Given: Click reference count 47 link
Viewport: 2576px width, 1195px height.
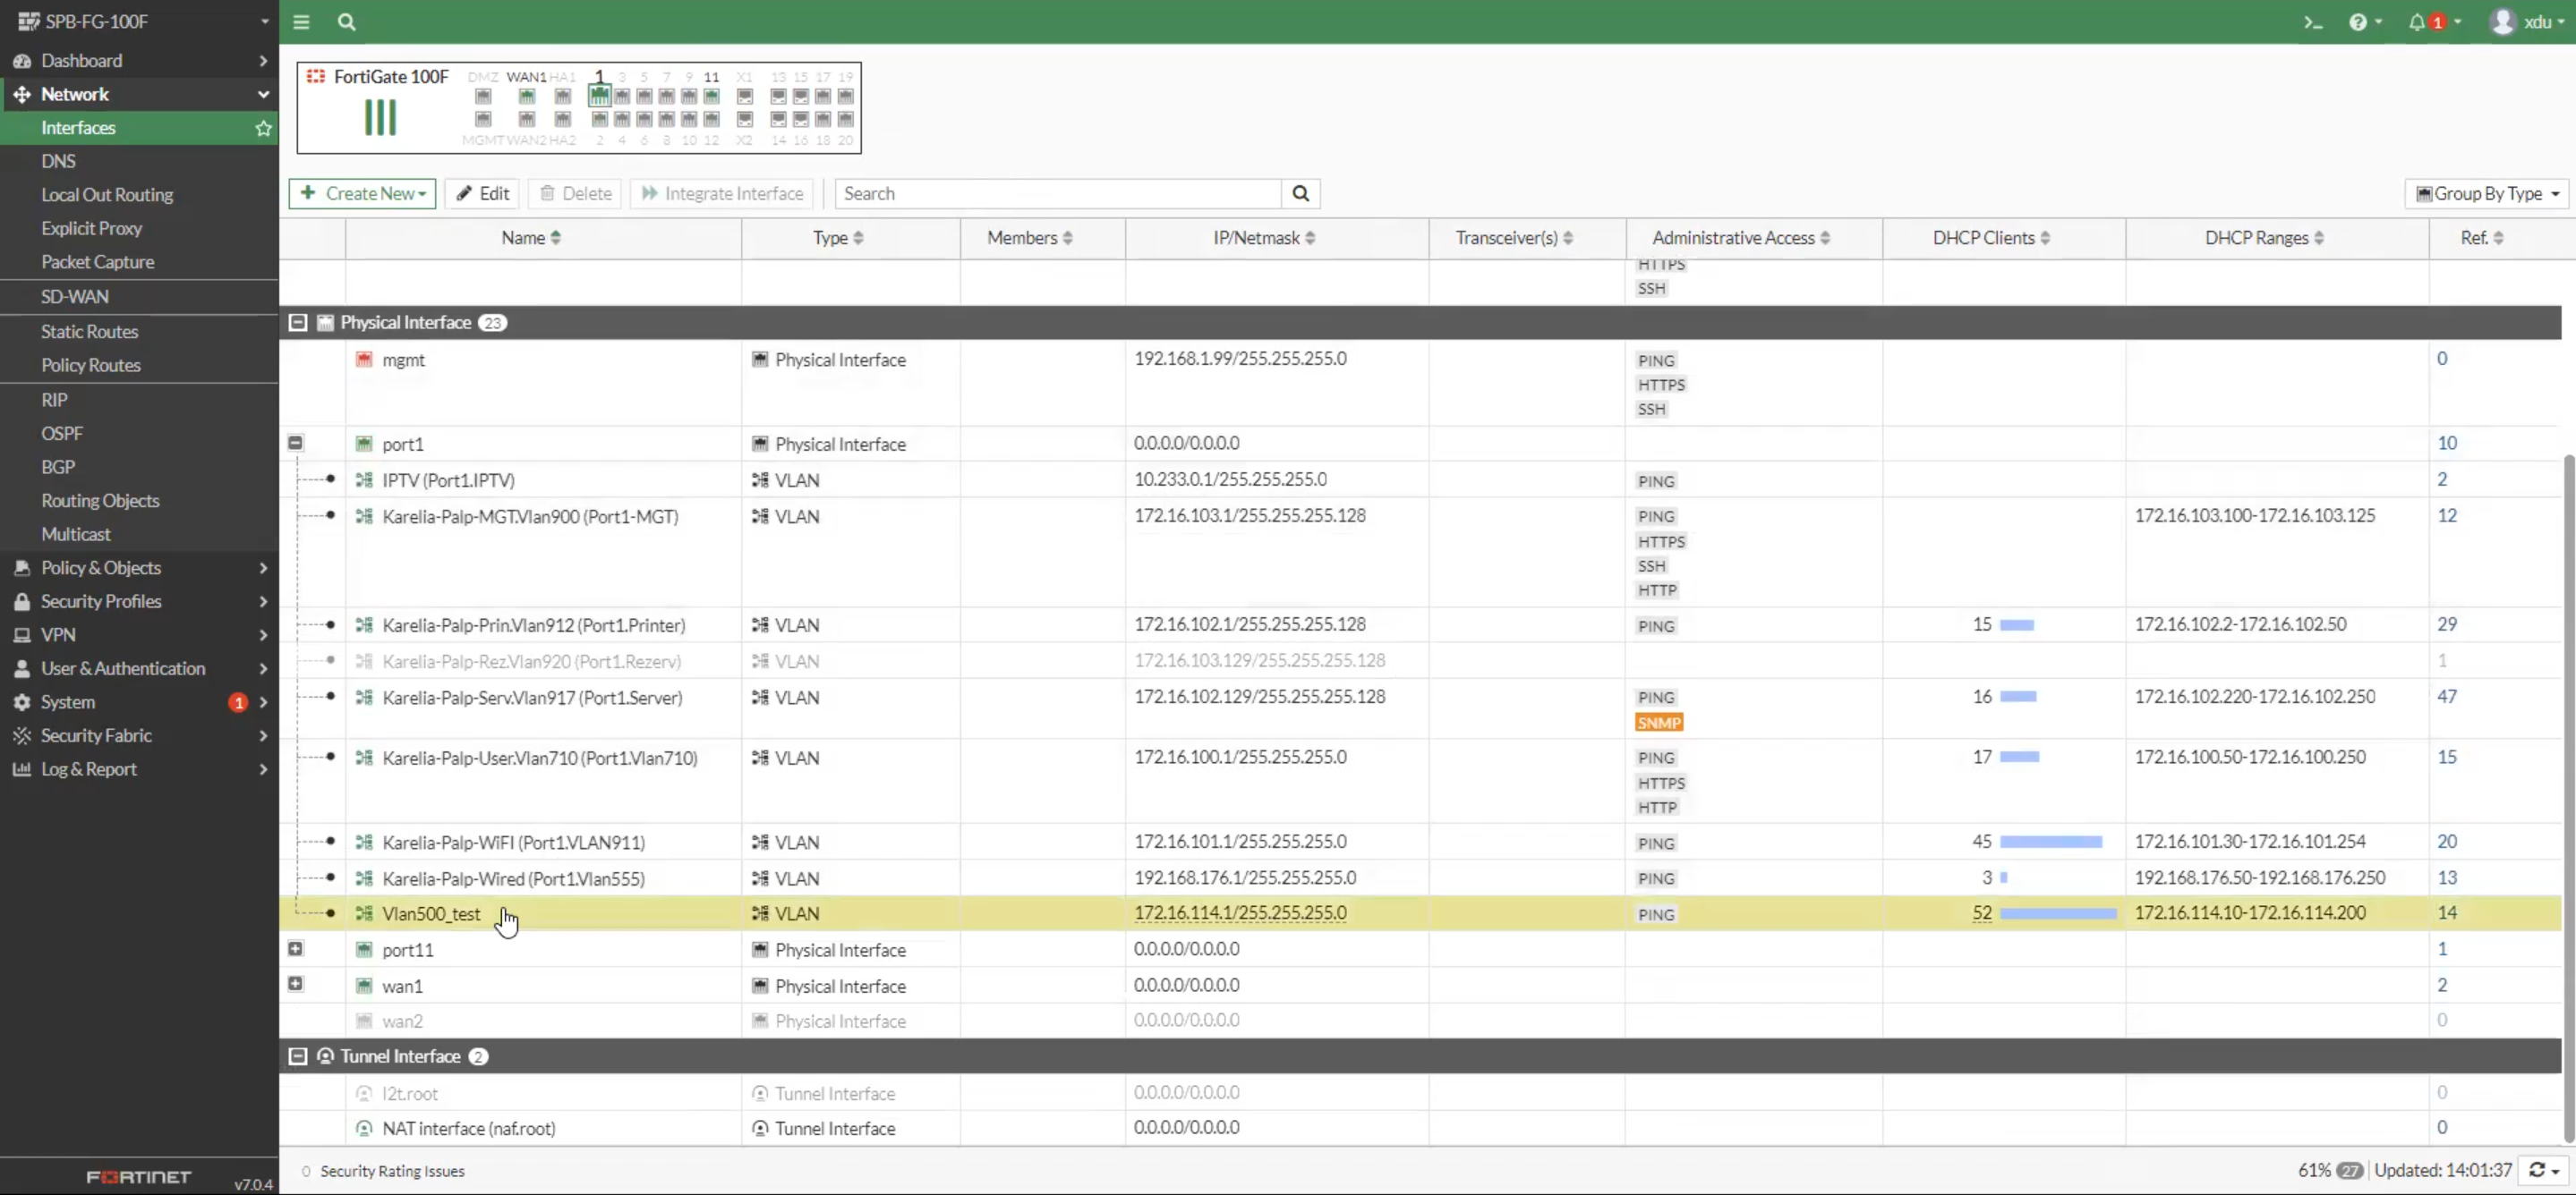Looking at the screenshot, I should coord(2446,697).
